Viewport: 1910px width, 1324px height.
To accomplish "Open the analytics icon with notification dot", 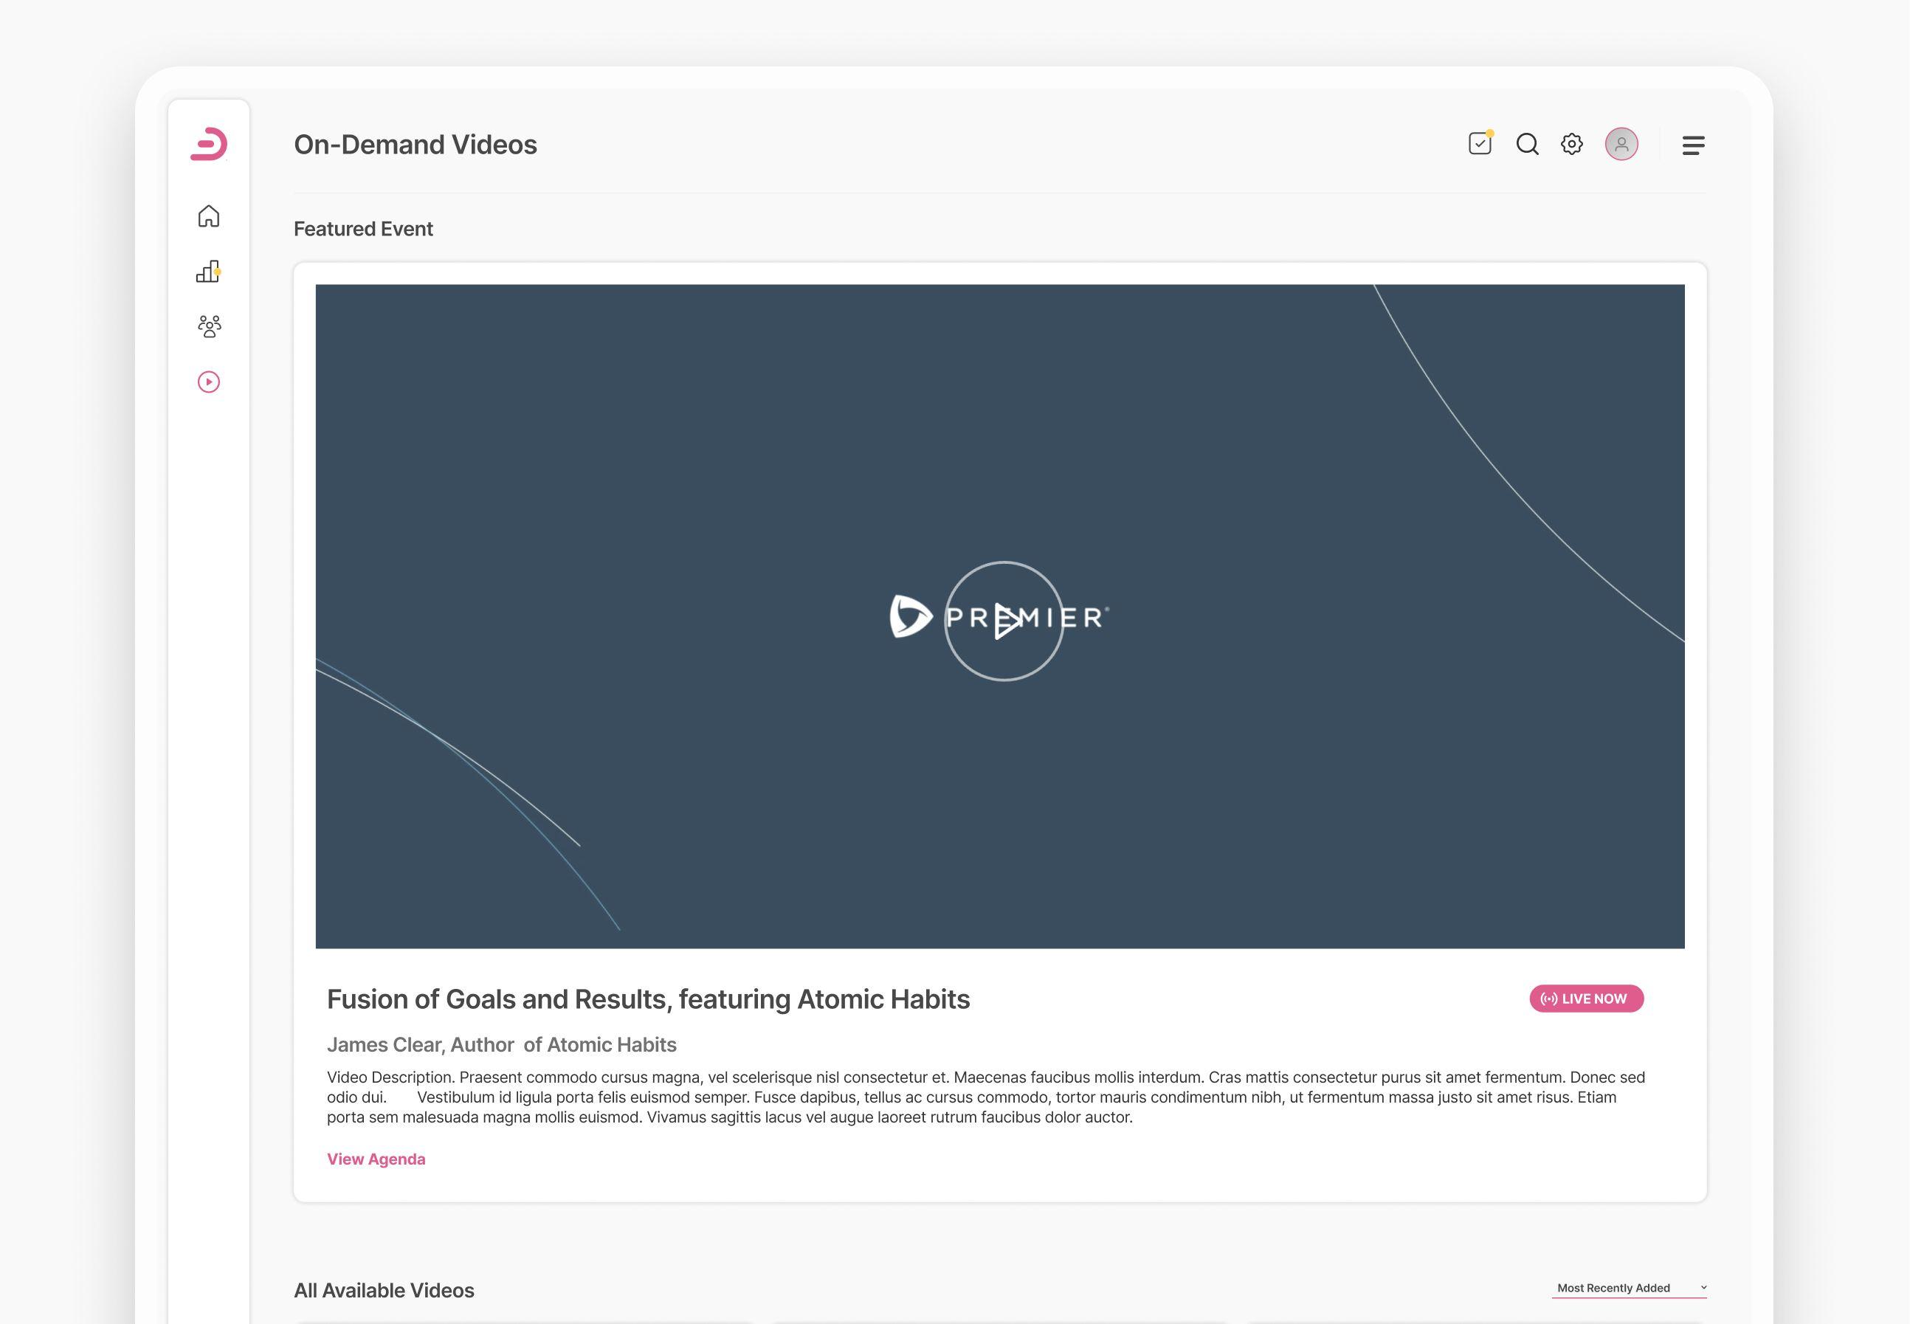I will point(208,272).
